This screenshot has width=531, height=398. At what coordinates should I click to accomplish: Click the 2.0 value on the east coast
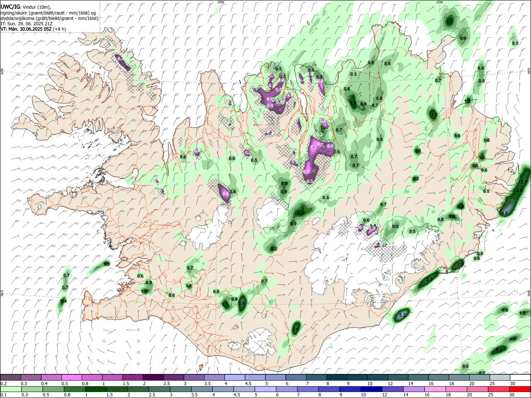pos(519,190)
